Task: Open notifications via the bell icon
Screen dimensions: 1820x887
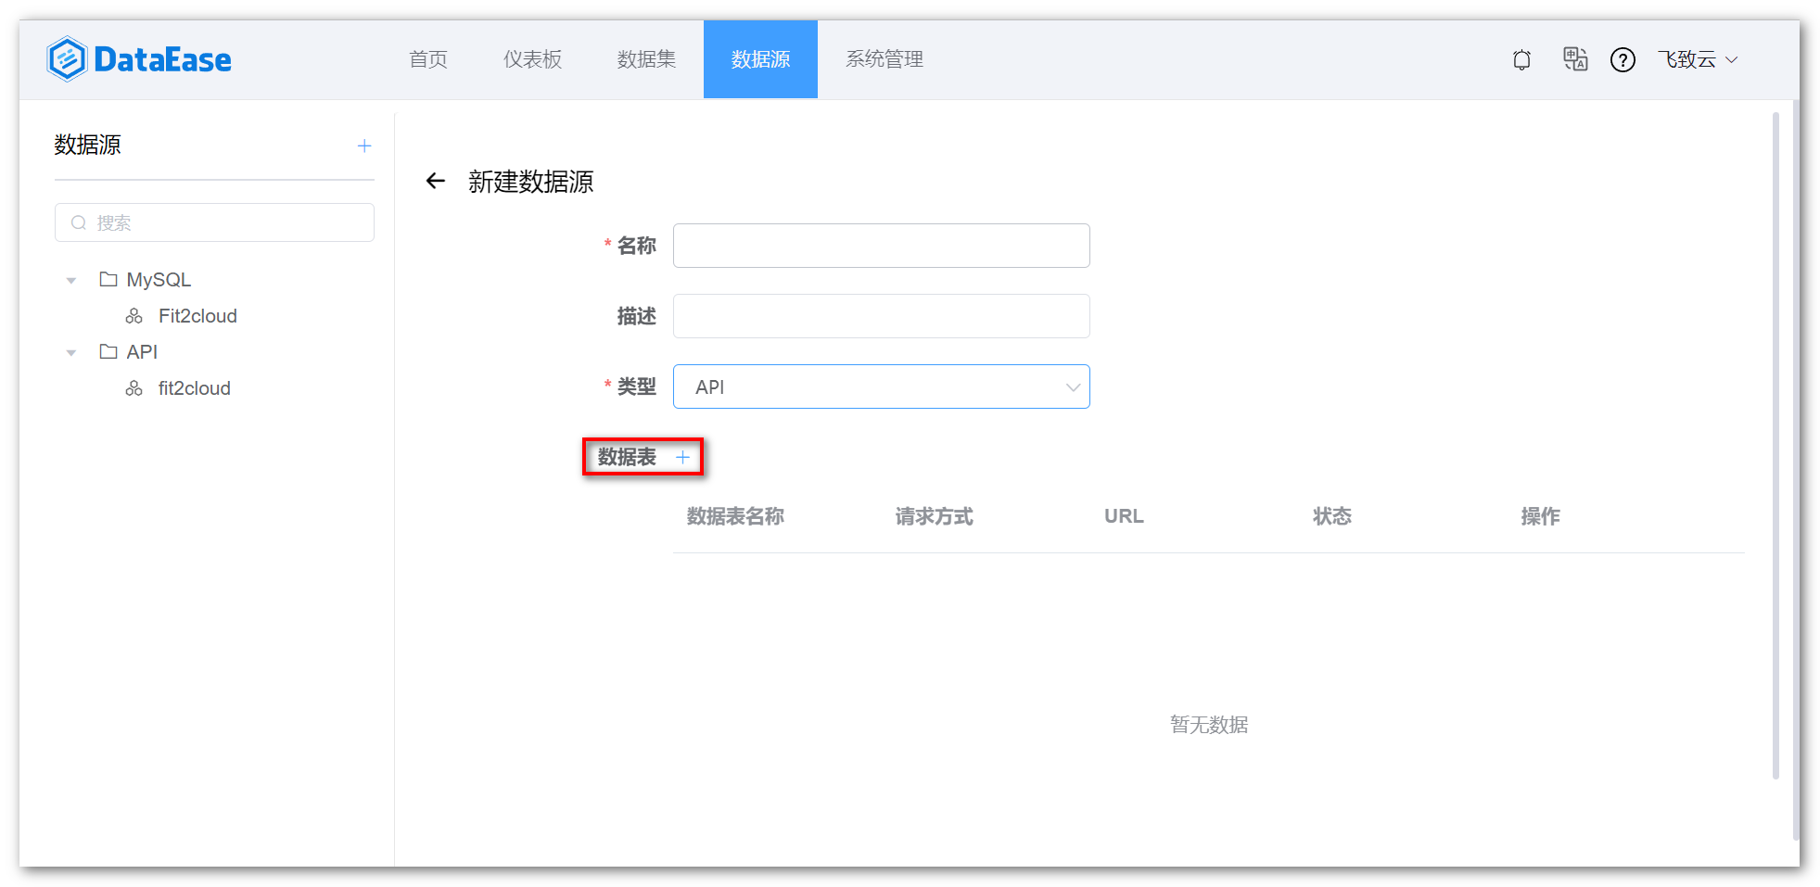Action: pos(1521,59)
